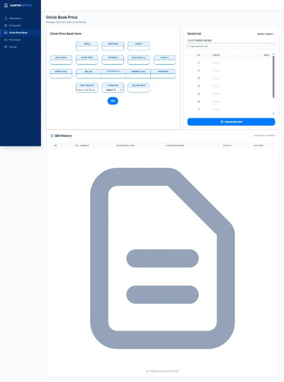Open the Flange Per. Select % dropdown
Viewport: 284px width, 382px height.
(x=113, y=90)
